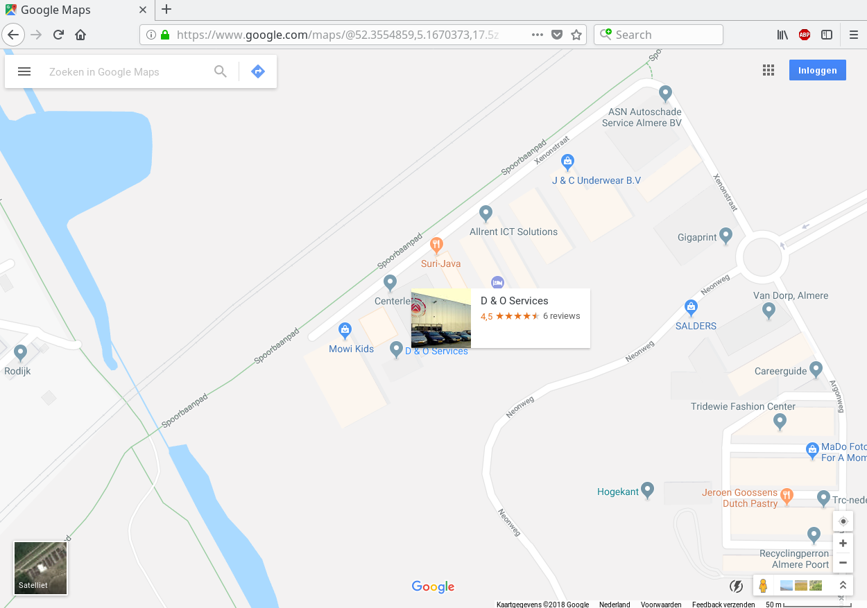Click the SALDERS shopping marker
The width and height of the screenshot is (867, 608).
pos(691,307)
